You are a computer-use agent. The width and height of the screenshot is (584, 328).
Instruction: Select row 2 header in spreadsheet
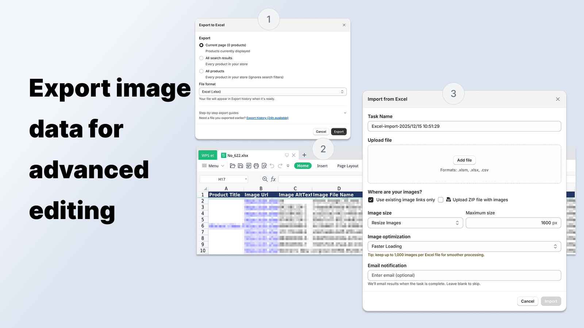pyautogui.click(x=203, y=201)
